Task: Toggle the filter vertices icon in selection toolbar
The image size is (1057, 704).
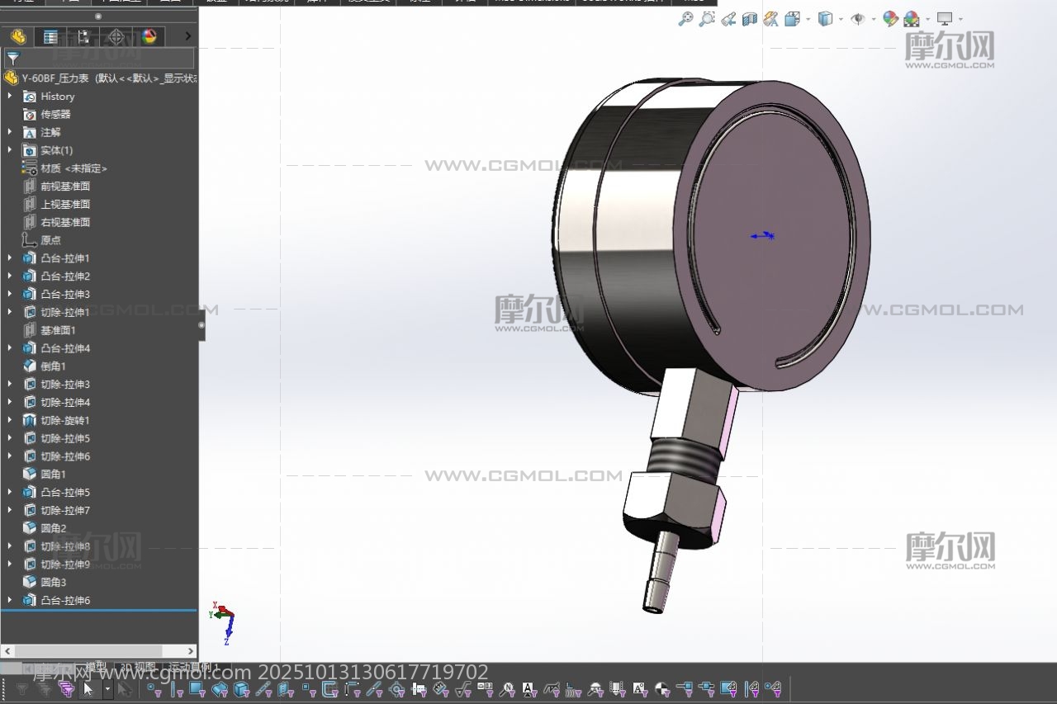Action: coord(154,689)
